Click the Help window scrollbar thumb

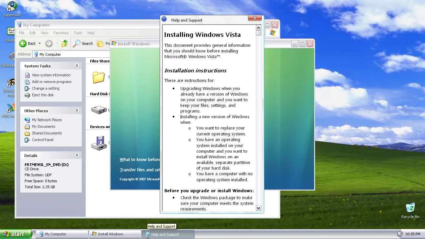tap(259, 33)
